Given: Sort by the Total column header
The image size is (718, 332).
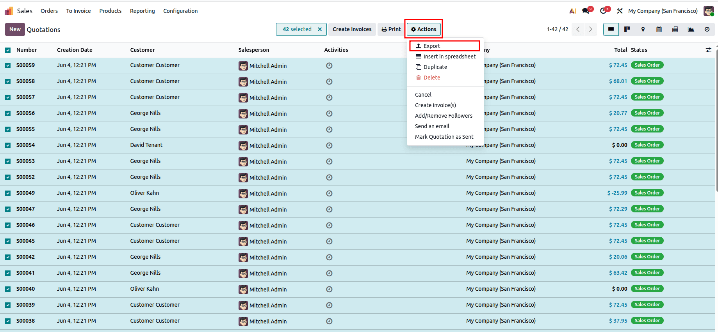Looking at the screenshot, I should coord(620,50).
